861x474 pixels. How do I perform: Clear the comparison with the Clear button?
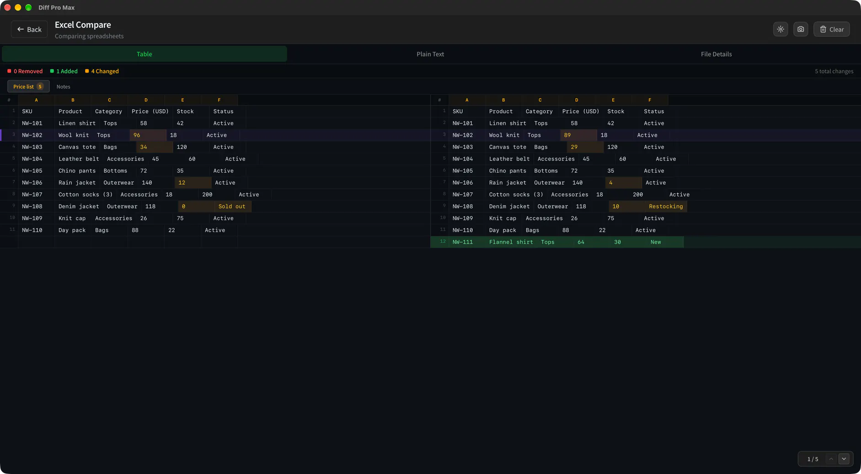(831, 29)
